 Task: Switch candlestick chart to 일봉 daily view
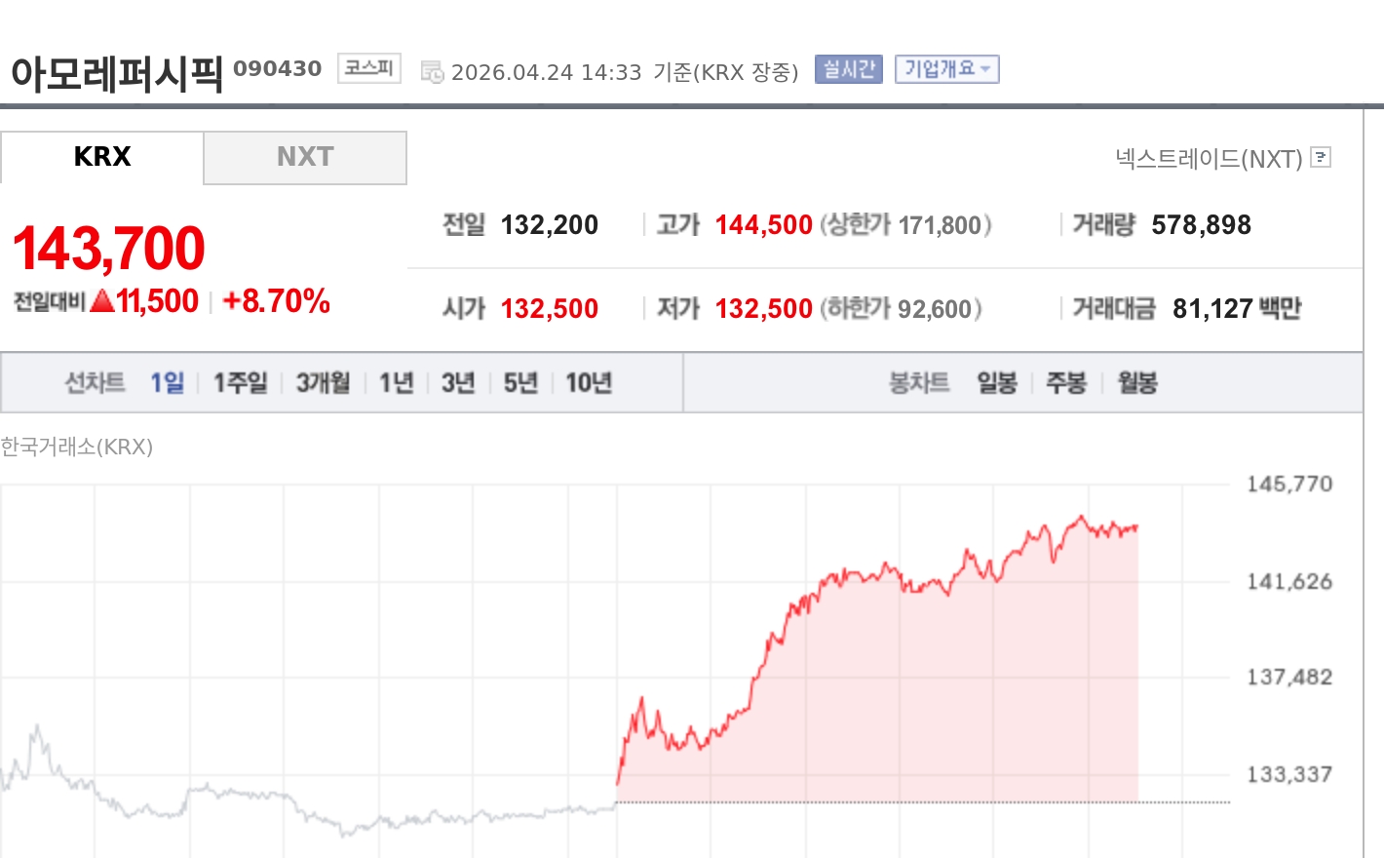[998, 383]
